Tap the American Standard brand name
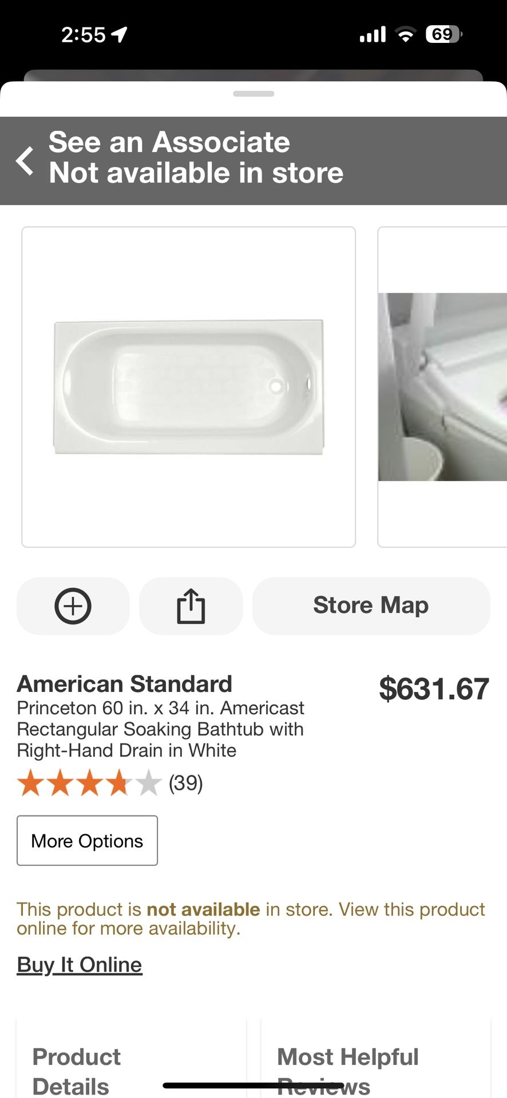Screen dimensions: 507x1098 click(x=125, y=684)
